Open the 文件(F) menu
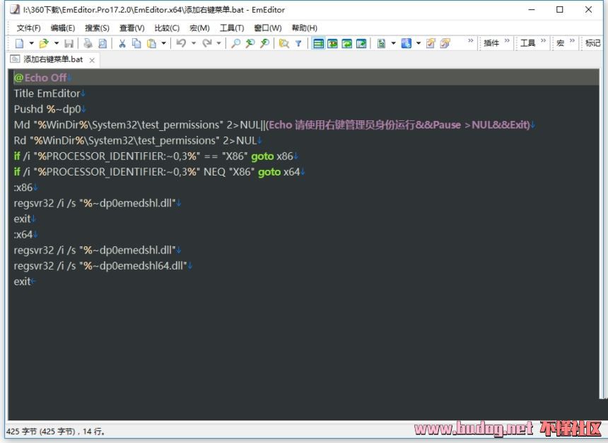This screenshot has width=608, height=443. [29, 28]
